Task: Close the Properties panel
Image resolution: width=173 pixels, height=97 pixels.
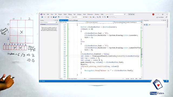Action: coord(165,20)
